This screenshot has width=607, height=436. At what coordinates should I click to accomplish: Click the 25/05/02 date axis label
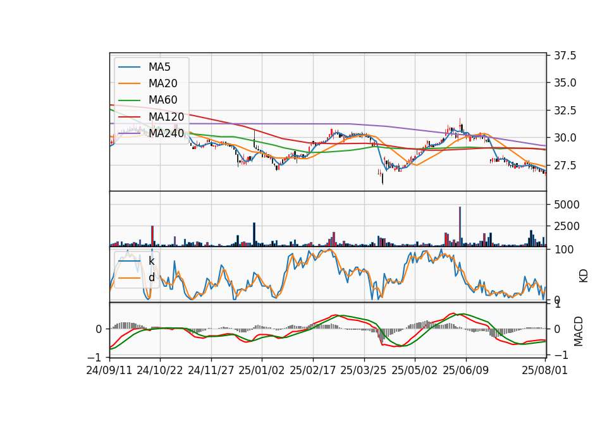(x=415, y=371)
